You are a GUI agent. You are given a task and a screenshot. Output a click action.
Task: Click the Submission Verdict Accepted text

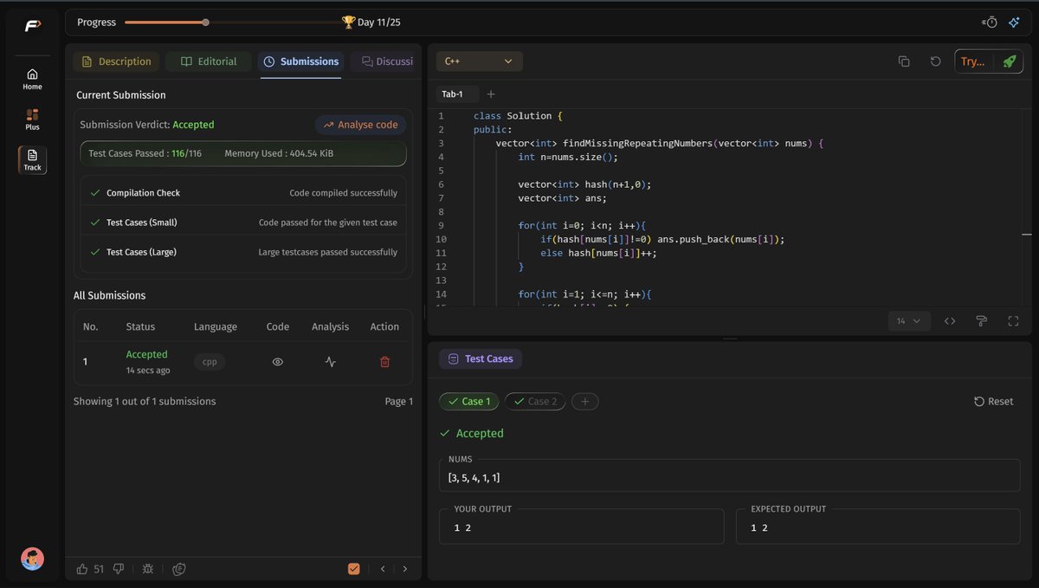(147, 125)
